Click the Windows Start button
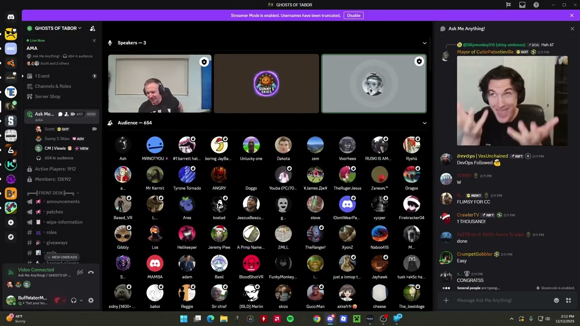Image resolution: width=580 pixels, height=326 pixels. pyautogui.click(x=184, y=319)
